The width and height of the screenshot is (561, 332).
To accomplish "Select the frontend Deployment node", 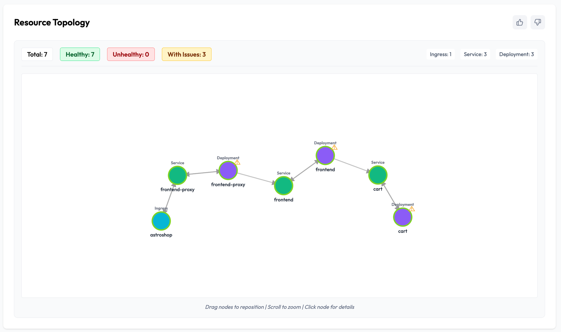I will (325, 155).
